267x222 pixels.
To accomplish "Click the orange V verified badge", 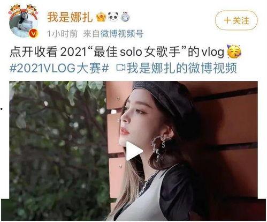I will (34, 33).
